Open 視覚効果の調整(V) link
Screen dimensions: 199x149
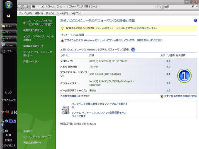(33, 30)
